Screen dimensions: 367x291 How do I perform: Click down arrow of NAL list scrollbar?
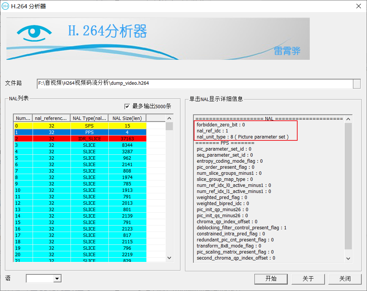point(169,257)
